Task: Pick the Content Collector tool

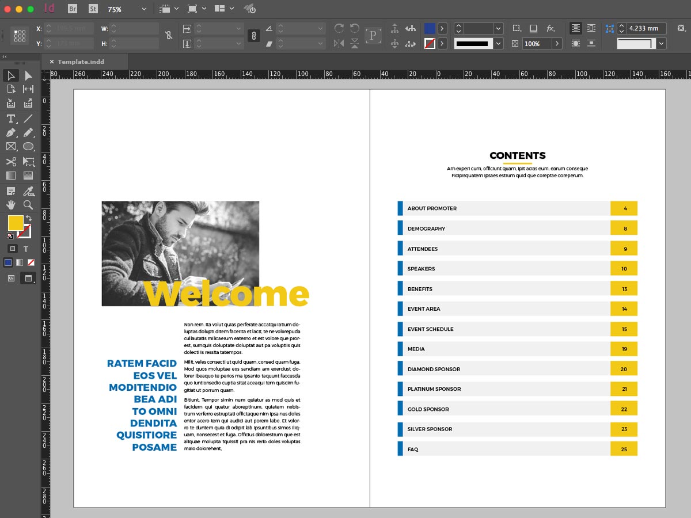Action: (11, 104)
